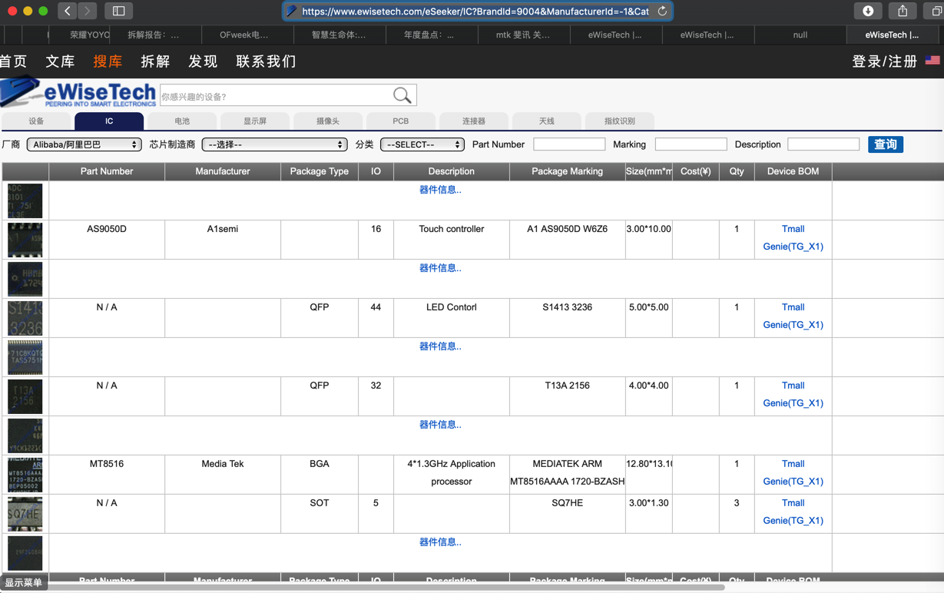Open 联系我们 in the top navigation

pyautogui.click(x=267, y=61)
